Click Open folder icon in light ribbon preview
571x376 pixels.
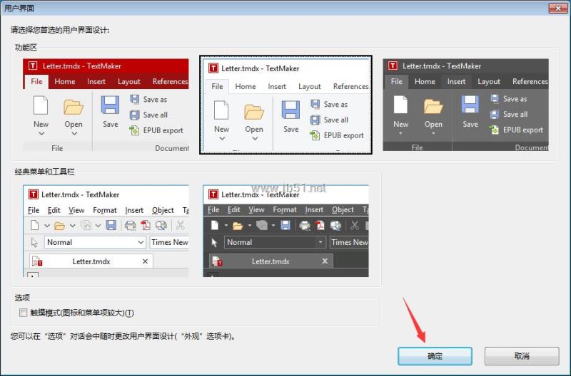[254, 112]
